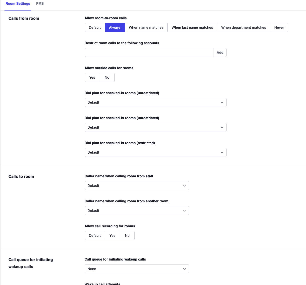The height and width of the screenshot is (285, 306).
Task: Expand the restricted dial plan dropdown
Action: (x=155, y=152)
